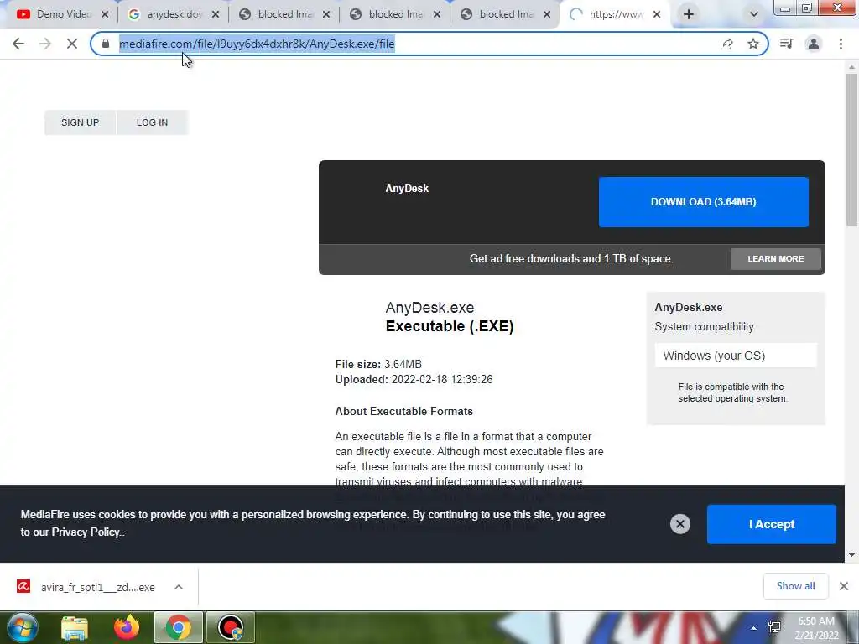Bookmark this page with the star icon
Image resolution: width=859 pixels, height=644 pixels.
(x=753, y=44)
